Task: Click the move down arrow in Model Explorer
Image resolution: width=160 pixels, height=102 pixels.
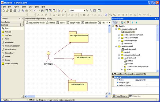Action: 136,23
